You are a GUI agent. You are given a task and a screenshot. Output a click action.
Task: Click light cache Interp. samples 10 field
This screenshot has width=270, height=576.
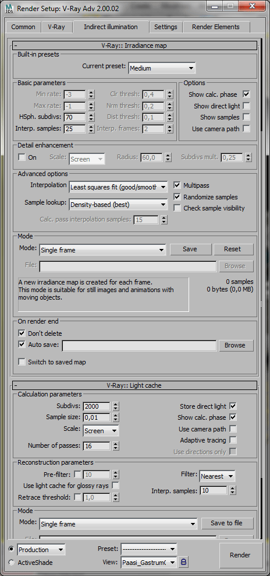214,490
